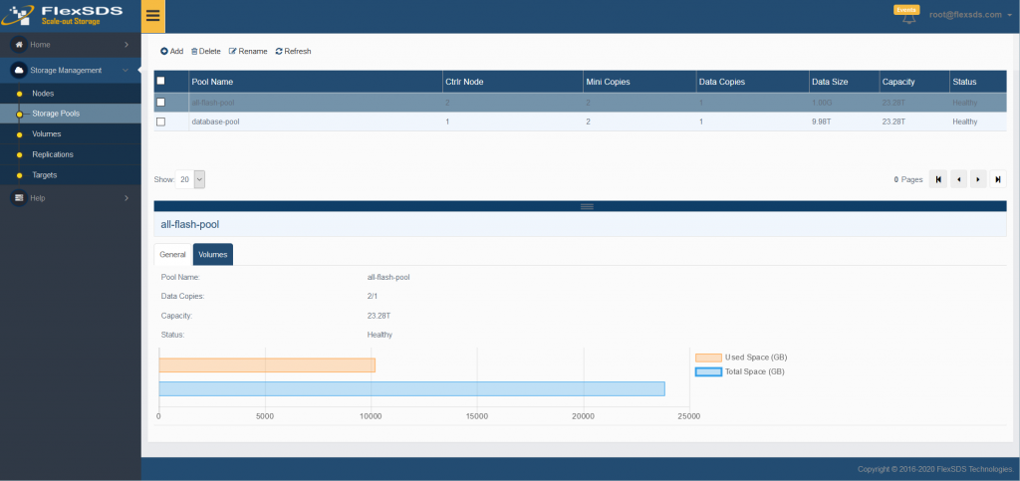Click the Help book icon in sidebar
The height and width of the screenshot is (481, 1020).
(19, 197)
